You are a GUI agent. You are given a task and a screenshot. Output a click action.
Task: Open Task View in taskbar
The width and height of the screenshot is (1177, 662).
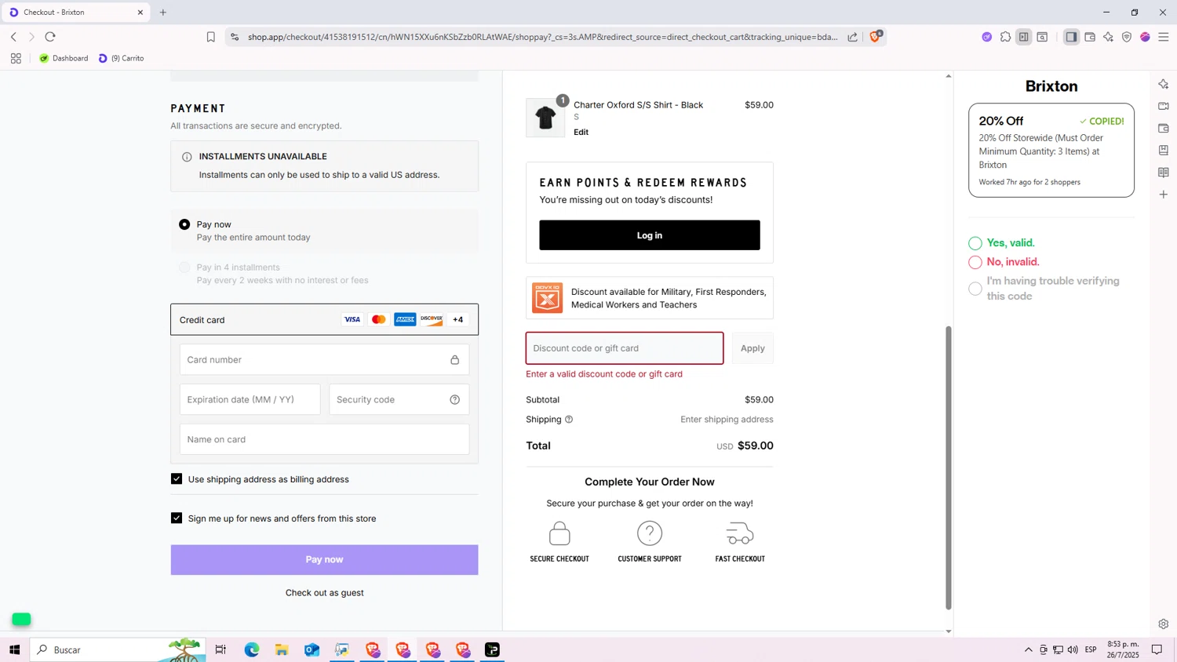click(220, 649)
